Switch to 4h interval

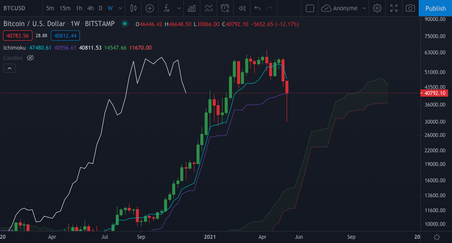(x=91, y=8)
